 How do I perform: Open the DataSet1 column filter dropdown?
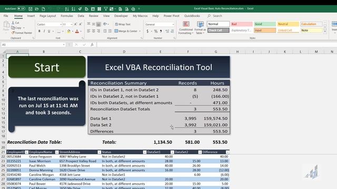point(172,152)
